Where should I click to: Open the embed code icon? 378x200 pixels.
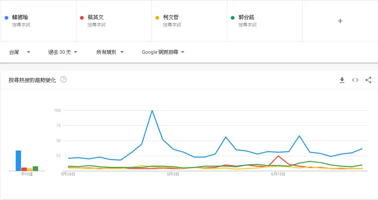click(355, 80)
